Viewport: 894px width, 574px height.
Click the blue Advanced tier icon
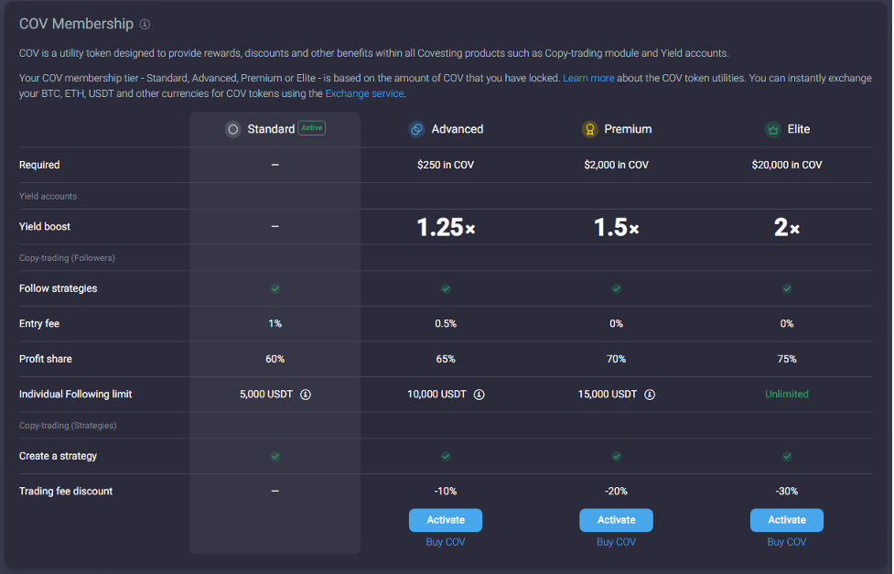pyautogui.click(x=417, y=129)
